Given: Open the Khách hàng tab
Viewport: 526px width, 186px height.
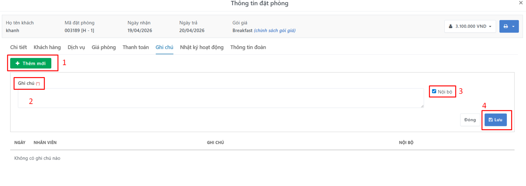Looking at the screenshot, I should click(x=47, y=47).
